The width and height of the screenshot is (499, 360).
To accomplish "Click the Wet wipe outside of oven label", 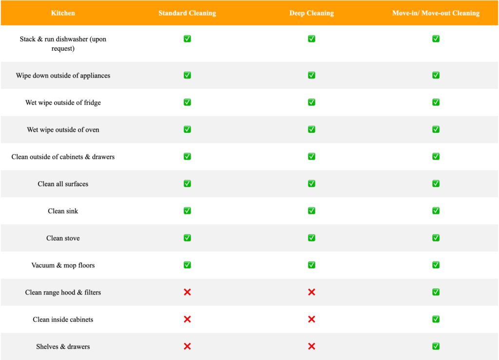I will (63, 129).
